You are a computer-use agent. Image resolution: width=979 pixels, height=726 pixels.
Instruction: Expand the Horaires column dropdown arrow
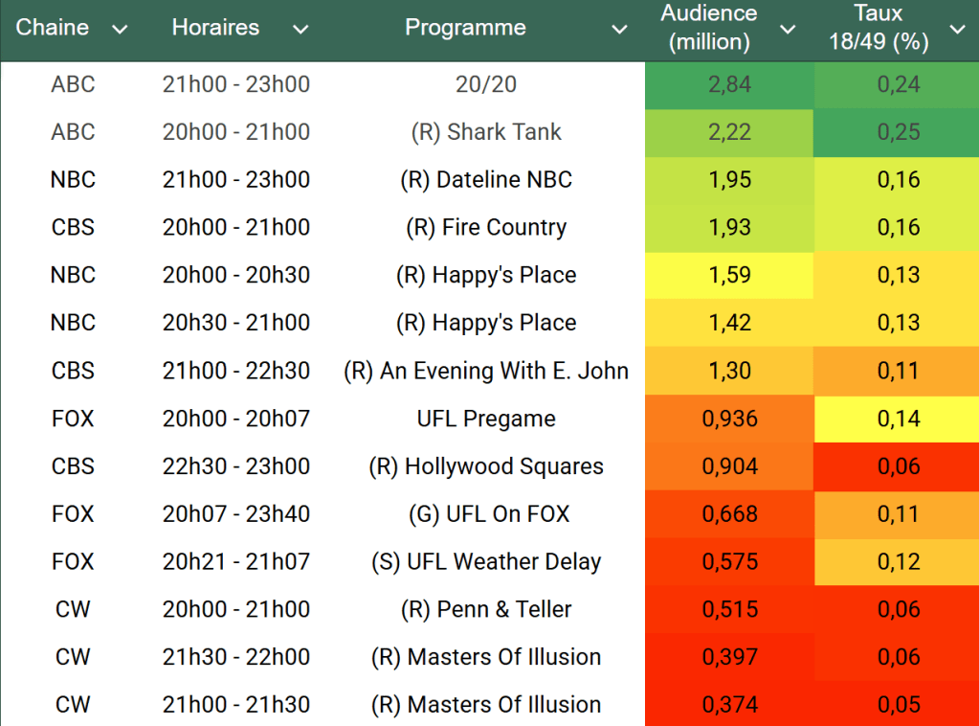[300, 30]
